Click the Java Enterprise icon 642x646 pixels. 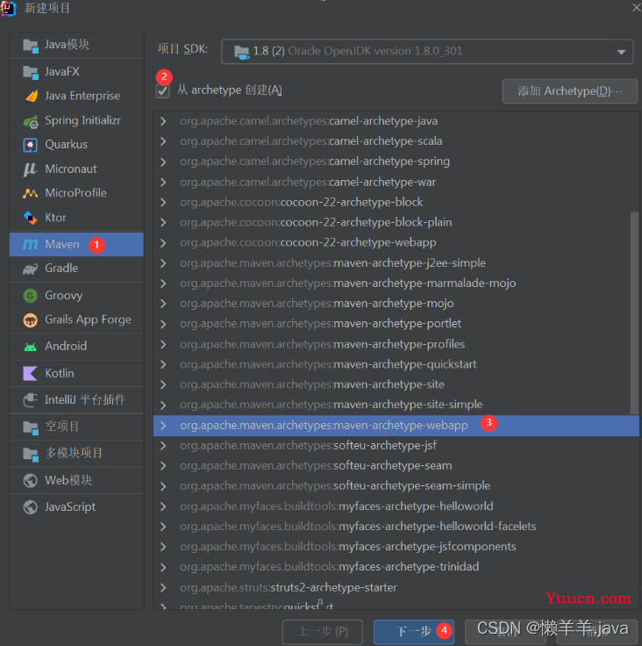point(32,96)
